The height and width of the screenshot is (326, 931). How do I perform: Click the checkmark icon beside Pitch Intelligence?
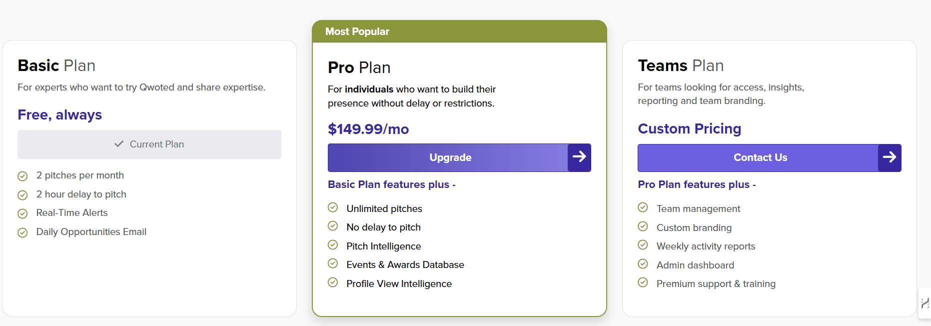pos(333,244)
